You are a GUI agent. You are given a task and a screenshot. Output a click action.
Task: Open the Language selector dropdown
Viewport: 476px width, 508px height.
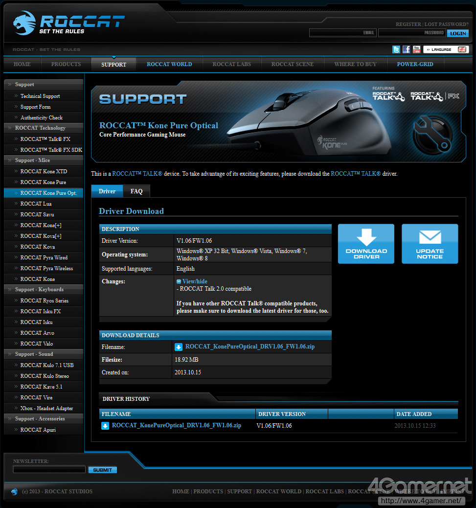point(446,49)
